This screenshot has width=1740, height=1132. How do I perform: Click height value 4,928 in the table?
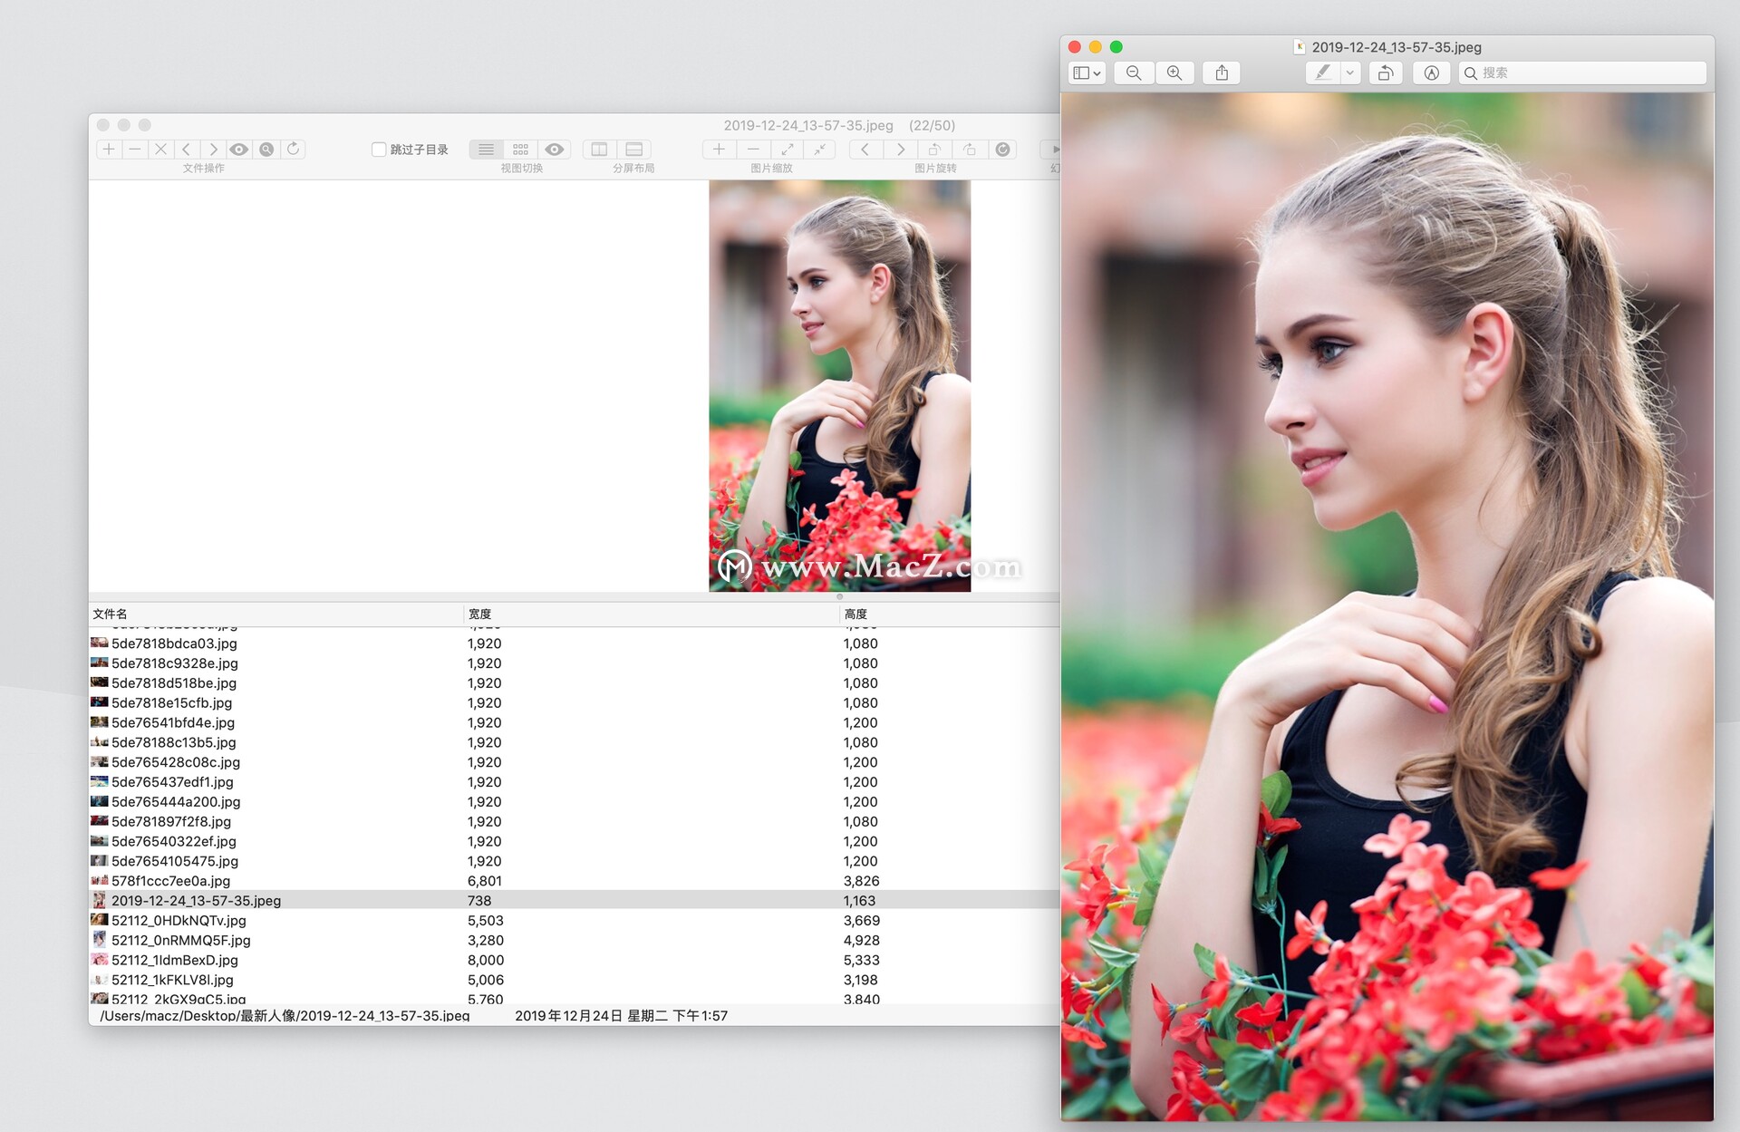(x=862, y=941)
